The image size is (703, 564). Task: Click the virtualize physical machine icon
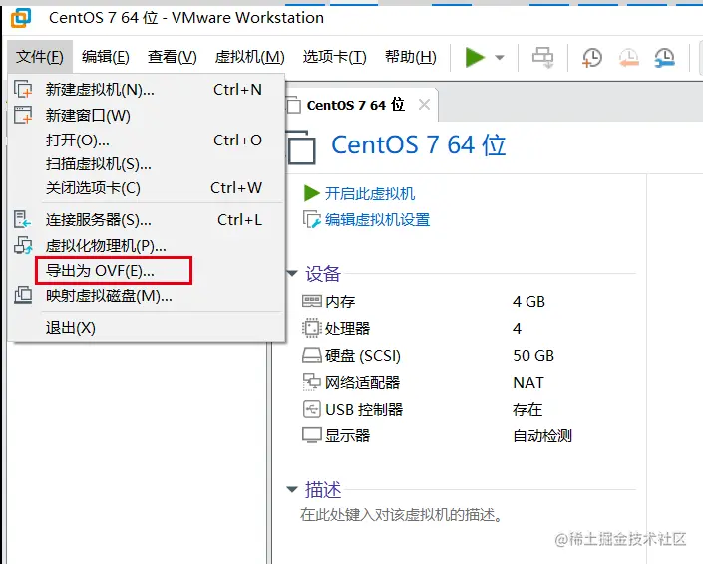pyautogui.click(x=23, y=245)
